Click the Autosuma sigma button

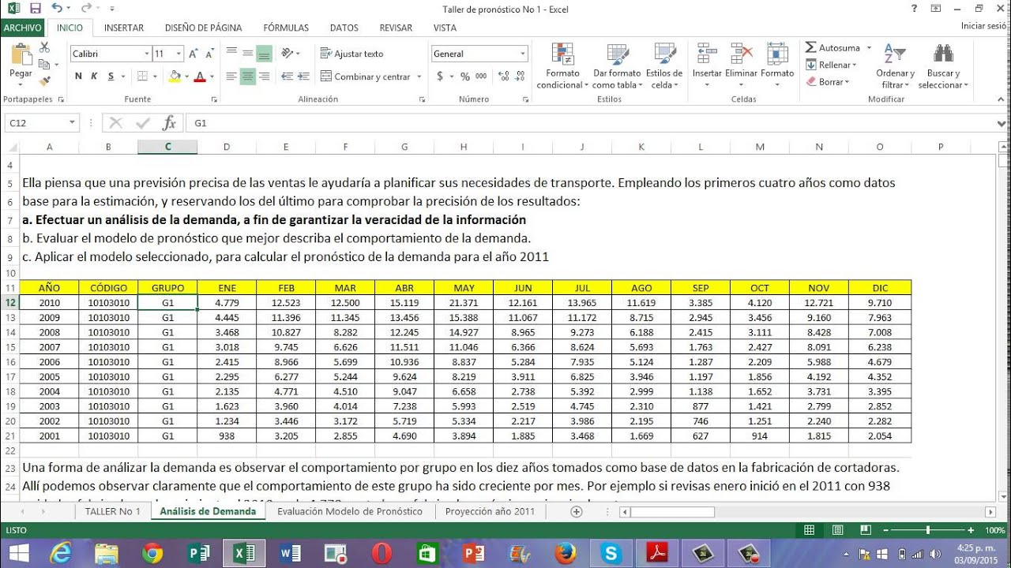[x=832, y=47]
